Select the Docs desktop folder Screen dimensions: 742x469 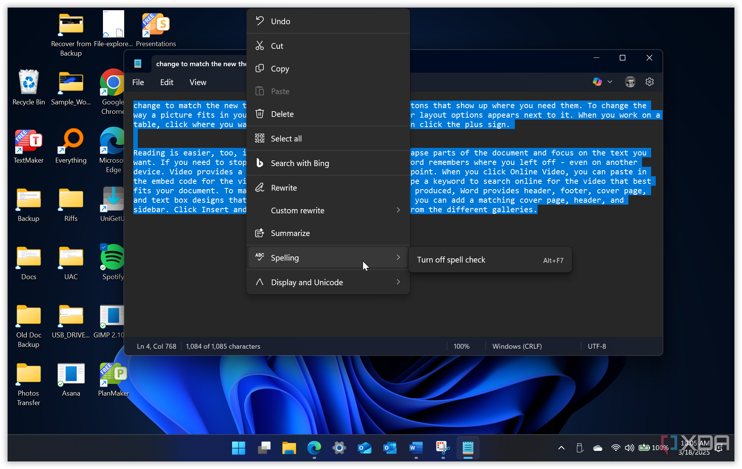point(29,262)
